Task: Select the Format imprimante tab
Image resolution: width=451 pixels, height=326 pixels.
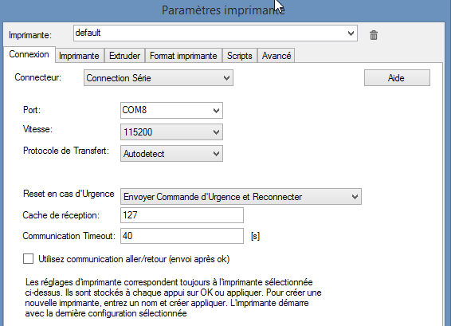Action: tap(183, 56)
